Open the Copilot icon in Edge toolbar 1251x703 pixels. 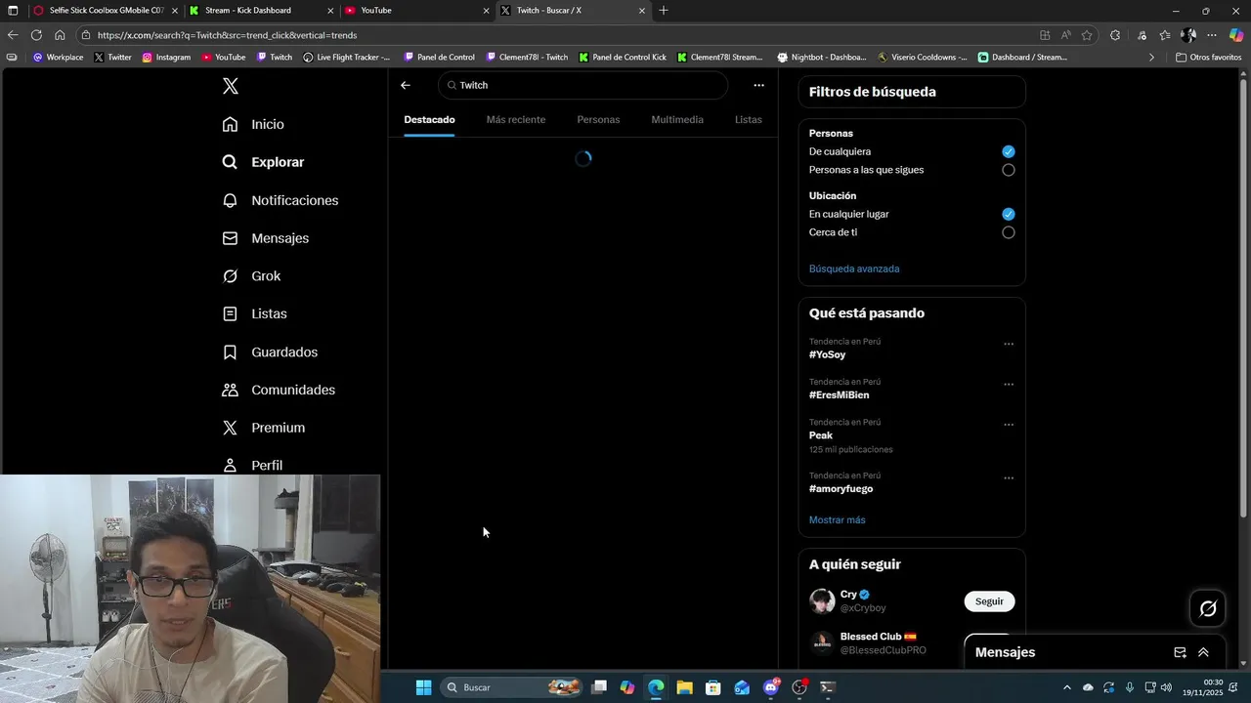click(1236, 35)
